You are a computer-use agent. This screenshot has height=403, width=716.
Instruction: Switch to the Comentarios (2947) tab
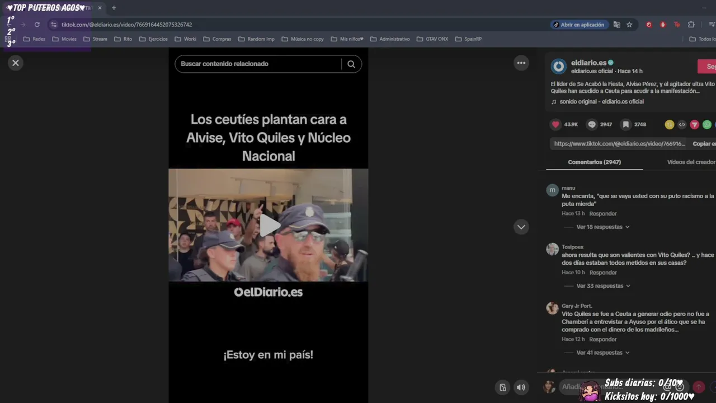click(x=594, y=162)
